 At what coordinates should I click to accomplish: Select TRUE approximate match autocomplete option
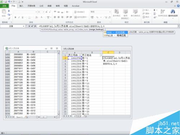click(x=116, y=32)
